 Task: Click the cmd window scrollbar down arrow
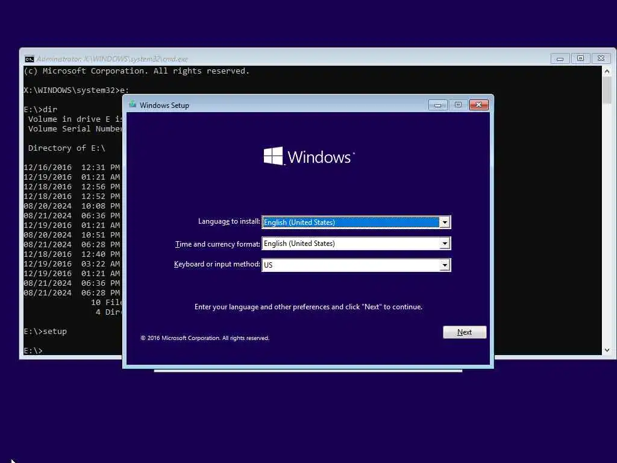(x=607, y=350)
